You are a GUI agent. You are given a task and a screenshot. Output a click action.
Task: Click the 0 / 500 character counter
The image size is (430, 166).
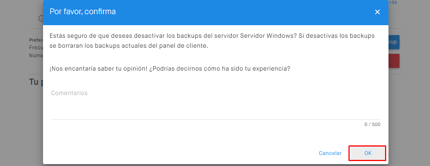(372, 124)
